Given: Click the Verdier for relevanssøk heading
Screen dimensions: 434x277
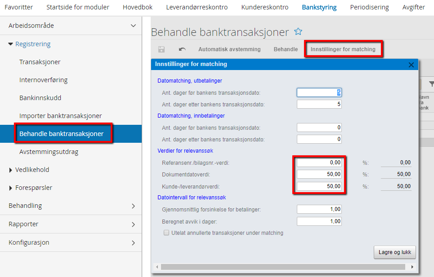Looking at the screenshot, I should [185, 151].
